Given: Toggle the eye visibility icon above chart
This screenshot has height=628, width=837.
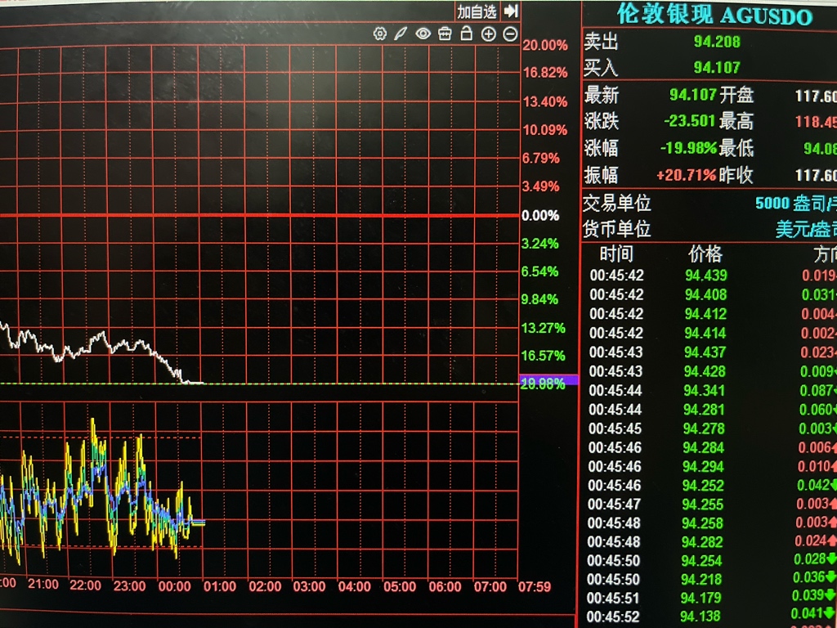Looking at the screenshot, I should click(x=423, y=34).
